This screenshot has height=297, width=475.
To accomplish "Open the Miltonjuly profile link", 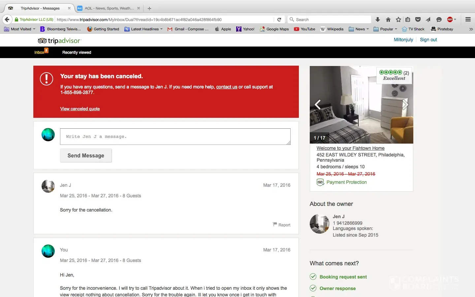I will 403,40.
